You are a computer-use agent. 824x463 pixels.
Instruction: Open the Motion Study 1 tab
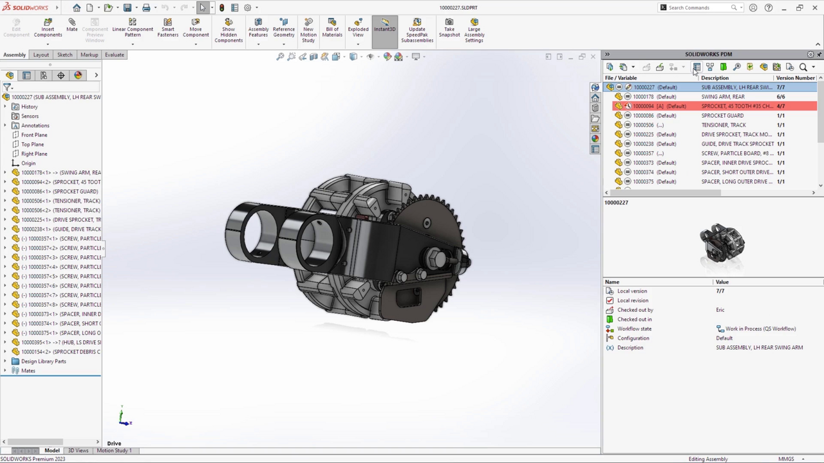click(114, 450)
